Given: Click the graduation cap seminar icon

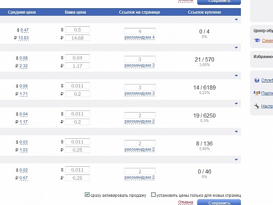Looking at the screenshot, I should (257, 40).
